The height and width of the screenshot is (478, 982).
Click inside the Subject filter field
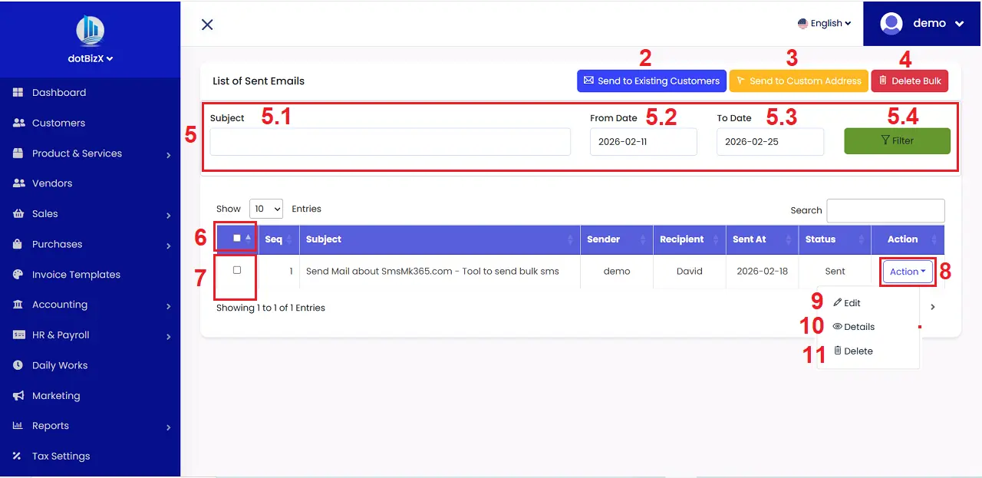coord(390,141)
